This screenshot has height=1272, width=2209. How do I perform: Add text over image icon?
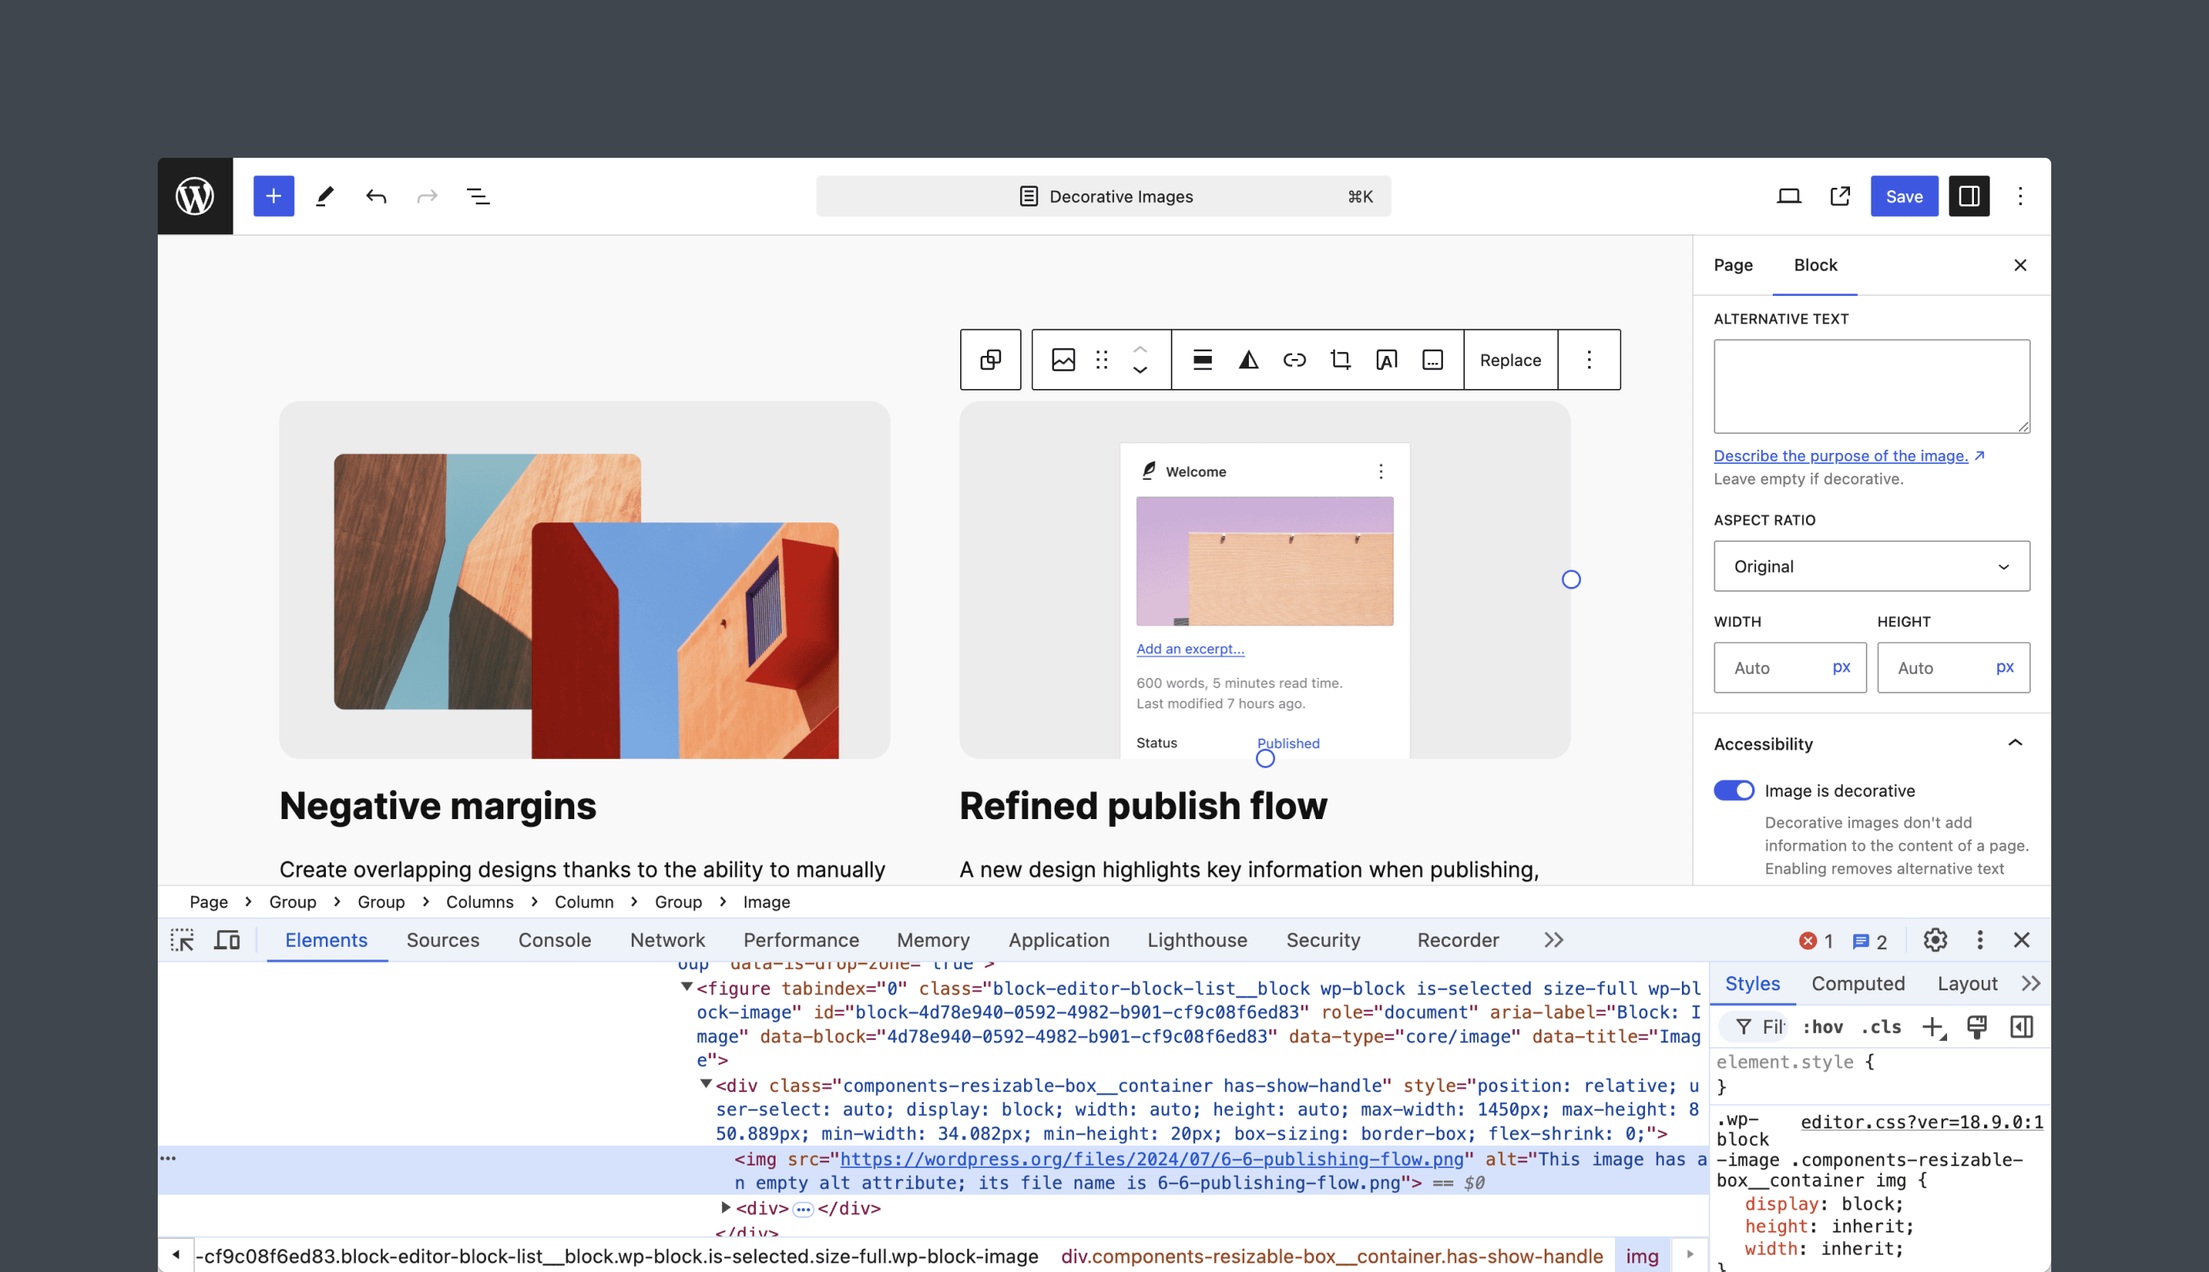click(1387, 360)
